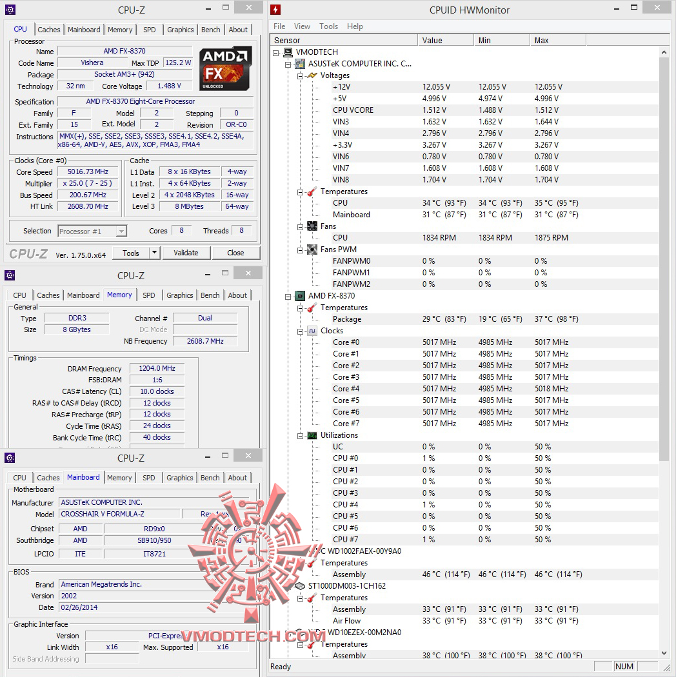
Task: Click the ST1000DM003 hard drive icon
Action: [300, 586]
